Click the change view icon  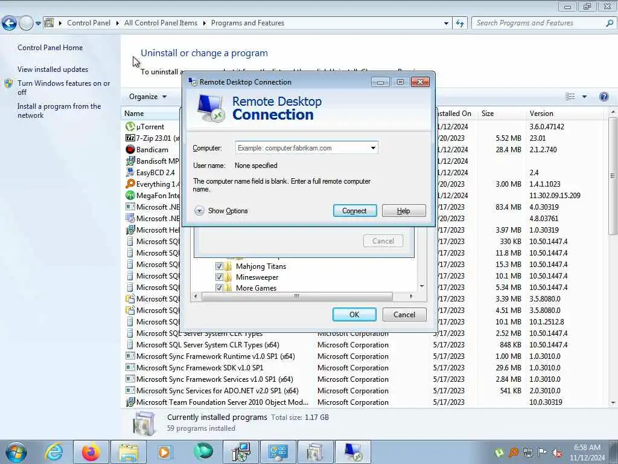570,97
